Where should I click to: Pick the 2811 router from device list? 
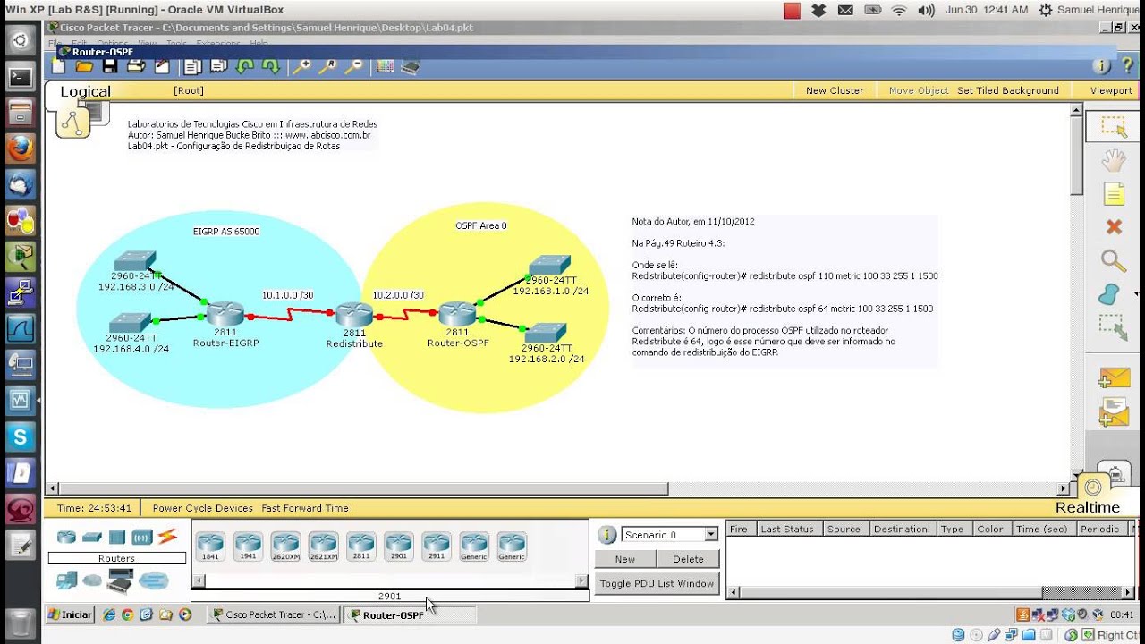pos(360,546)
